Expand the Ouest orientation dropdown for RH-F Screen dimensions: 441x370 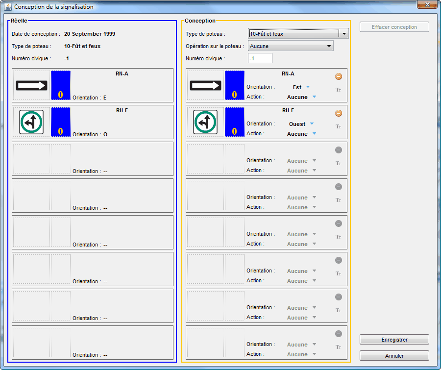click(312, 124)
